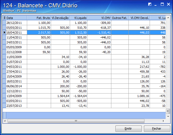
Task: Click the Vl.CMV Devol. value 217,62
Action: [x=144, y=67]
